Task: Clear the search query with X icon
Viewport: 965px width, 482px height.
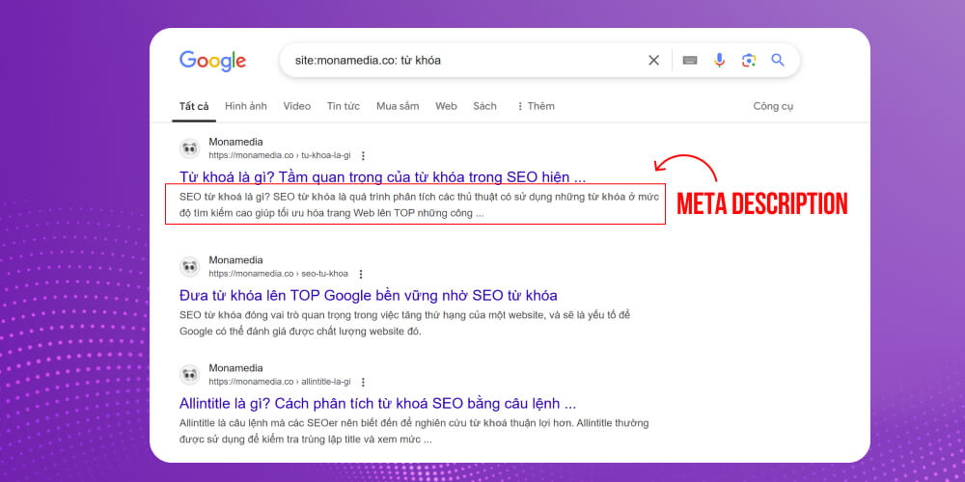Action: pos(653,60)
